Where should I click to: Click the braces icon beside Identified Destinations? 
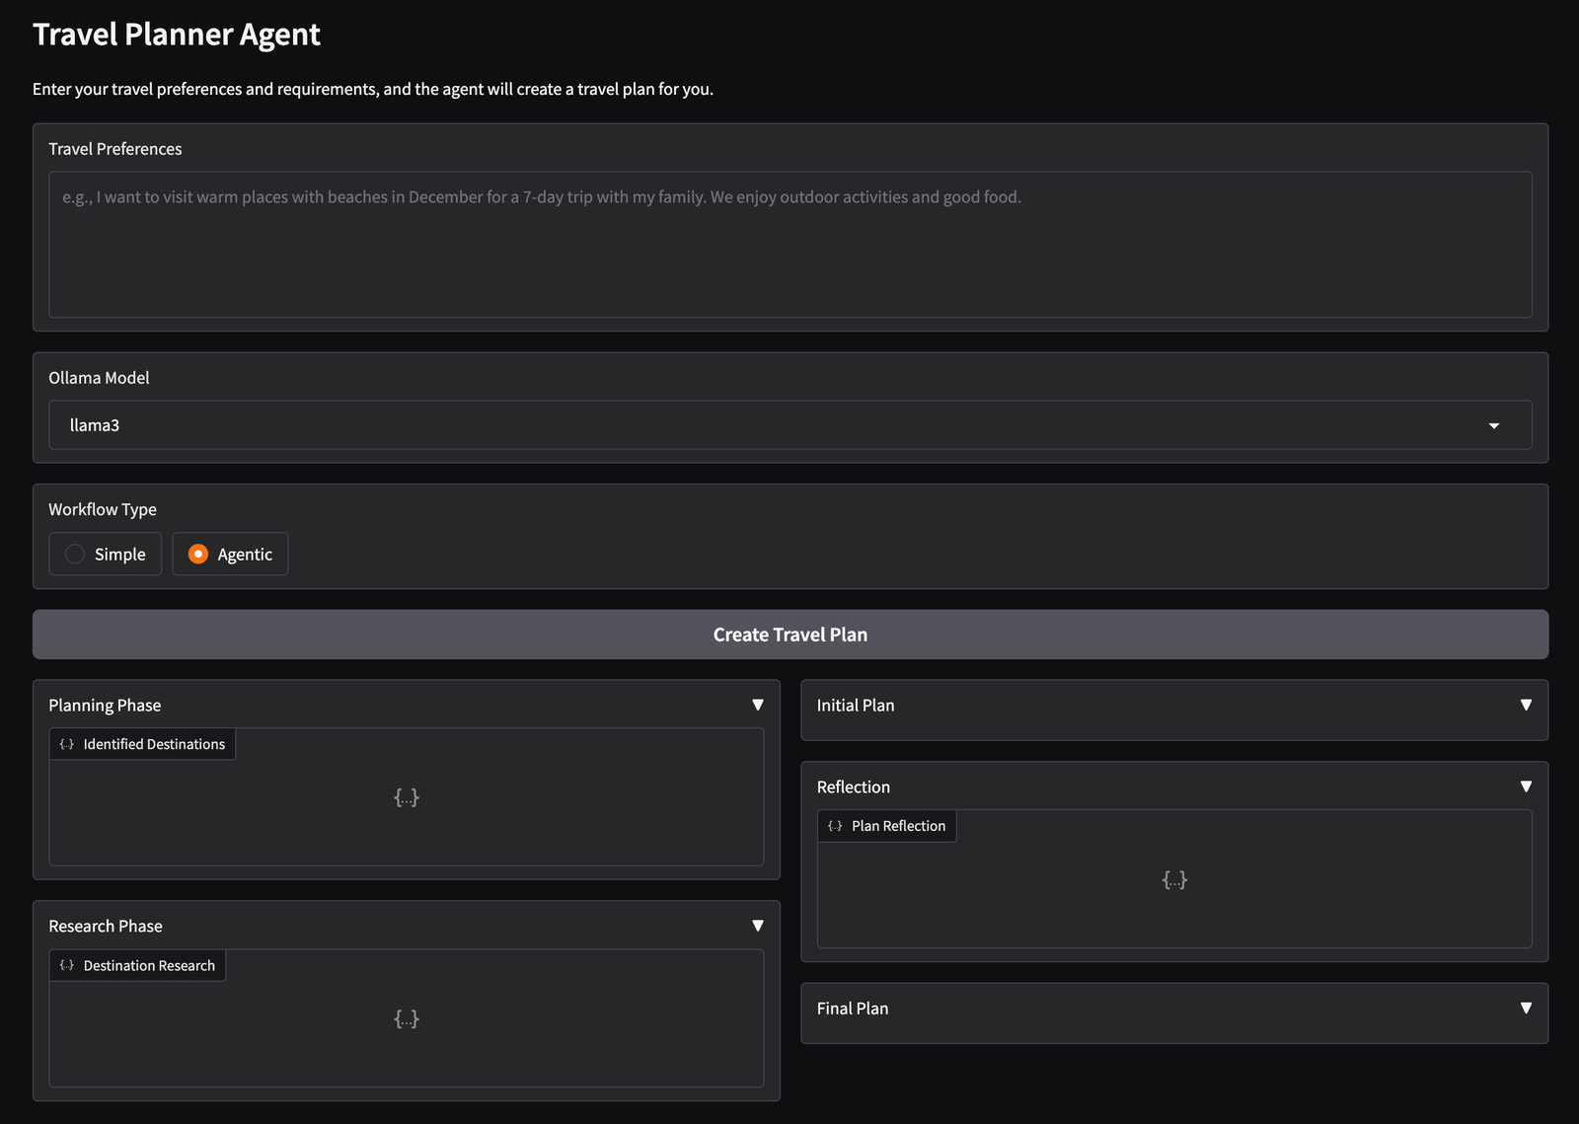pos(66,743)
